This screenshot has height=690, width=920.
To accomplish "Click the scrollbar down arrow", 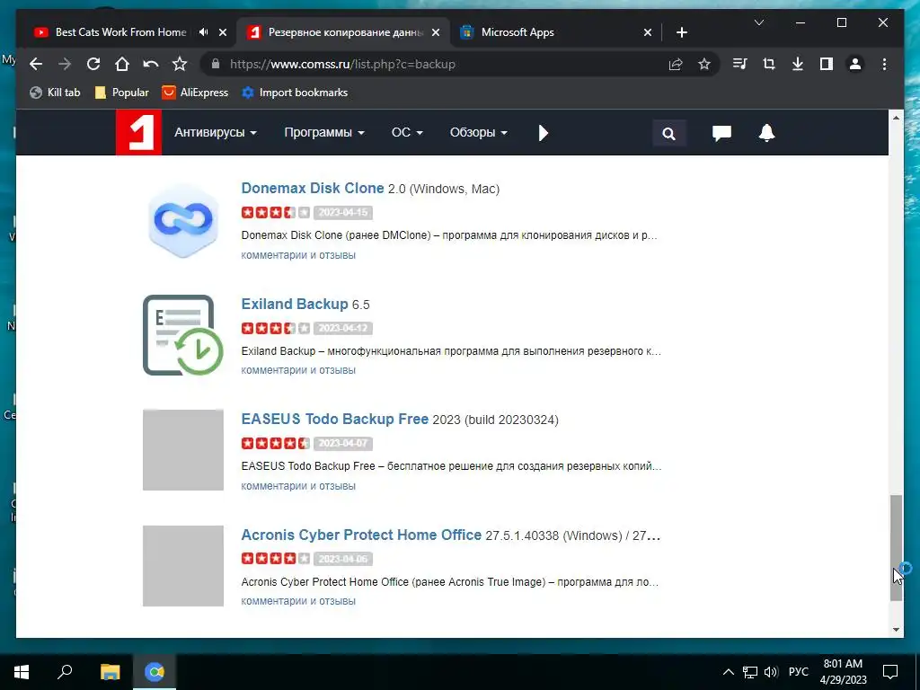I will pos(896,630).
